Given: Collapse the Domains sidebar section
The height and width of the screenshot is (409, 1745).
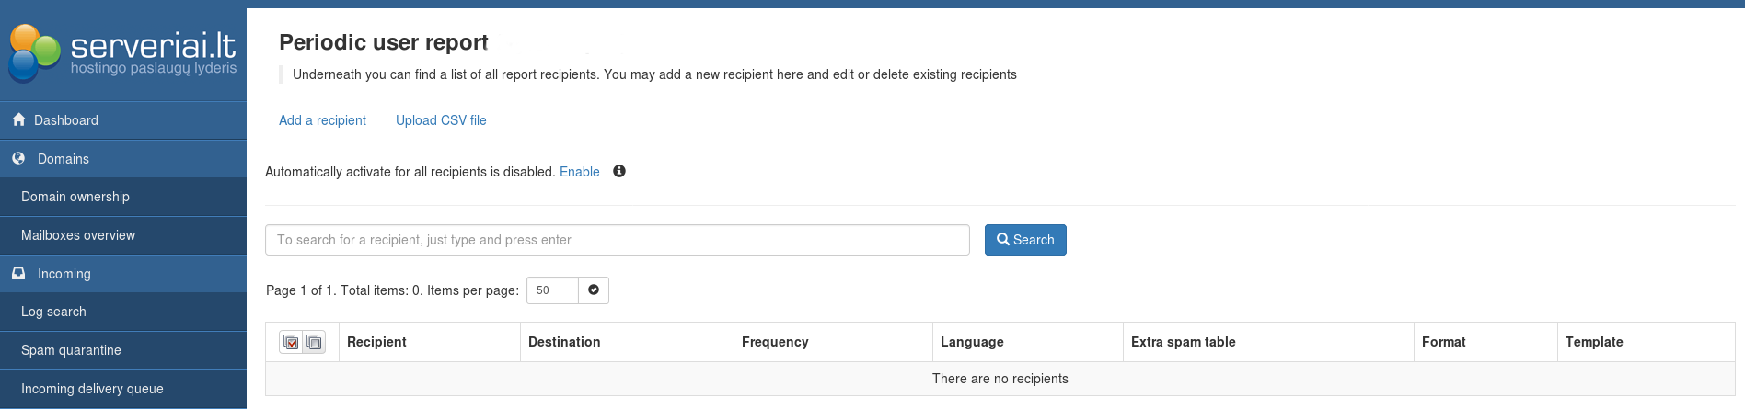Looking at the screenshot, I should tap(63, 159).
